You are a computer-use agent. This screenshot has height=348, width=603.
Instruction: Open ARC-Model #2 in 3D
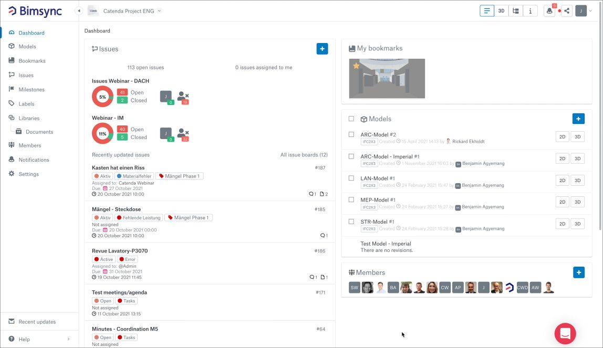click(578, 137)
